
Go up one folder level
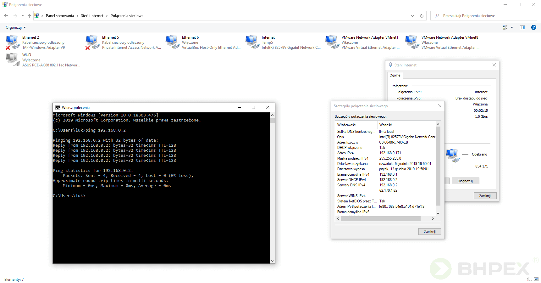tap(29, 16)
